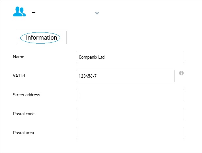
Task: Click the 123456-7 VAT value
Action: [x=88, y=76]
